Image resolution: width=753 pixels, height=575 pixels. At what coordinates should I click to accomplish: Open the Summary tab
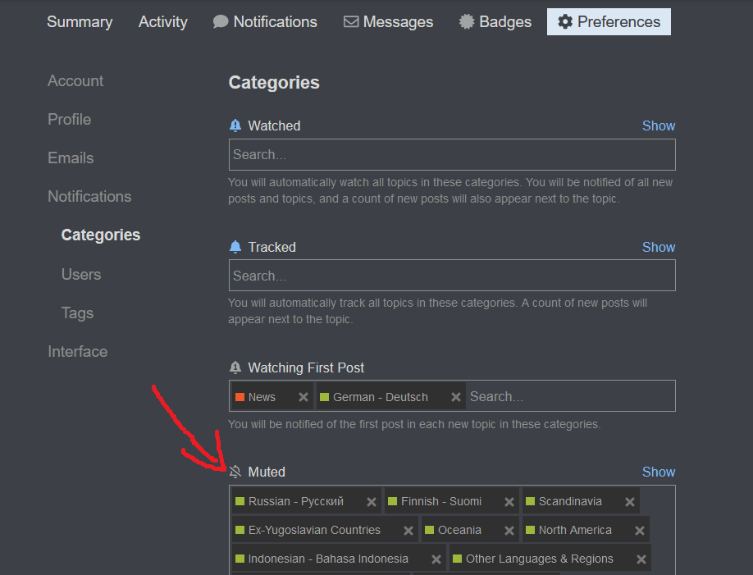pyautogui.click(x=80, y=21)
